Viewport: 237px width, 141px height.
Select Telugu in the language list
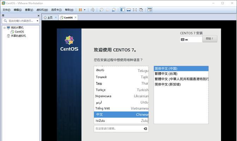pyautogui.click(x=121, y=70)
